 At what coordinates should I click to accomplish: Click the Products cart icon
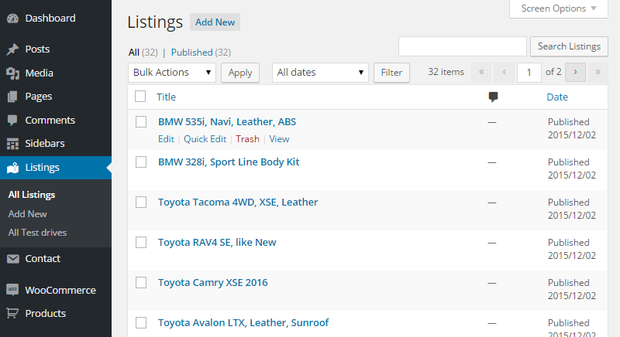(12, 313)
